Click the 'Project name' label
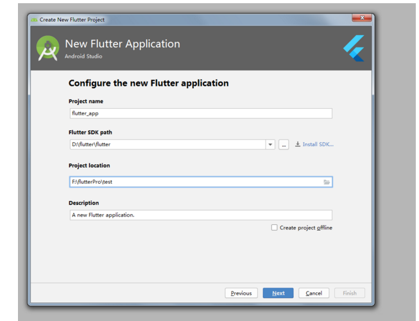419x321 pixels. (86, 101)
